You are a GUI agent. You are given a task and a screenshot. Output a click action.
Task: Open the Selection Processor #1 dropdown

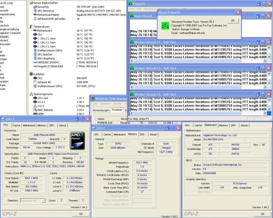coord(33,201)
